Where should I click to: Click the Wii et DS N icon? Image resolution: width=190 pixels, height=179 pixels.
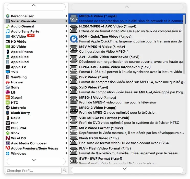tap(8, 138)
